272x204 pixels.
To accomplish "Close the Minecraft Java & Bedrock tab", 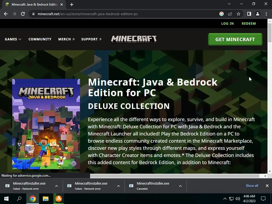I will tap(62, 5).
